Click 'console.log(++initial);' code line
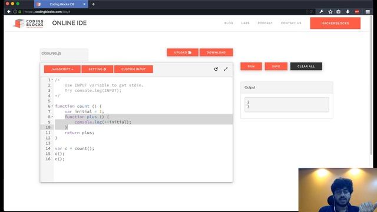Image resolution: width=377 pixels, height=212 pixels. [x=103, y=122]
